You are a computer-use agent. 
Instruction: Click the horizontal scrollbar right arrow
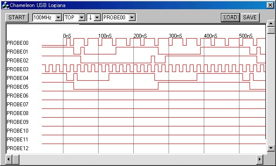pyautogui.click(x=260, y=159)
